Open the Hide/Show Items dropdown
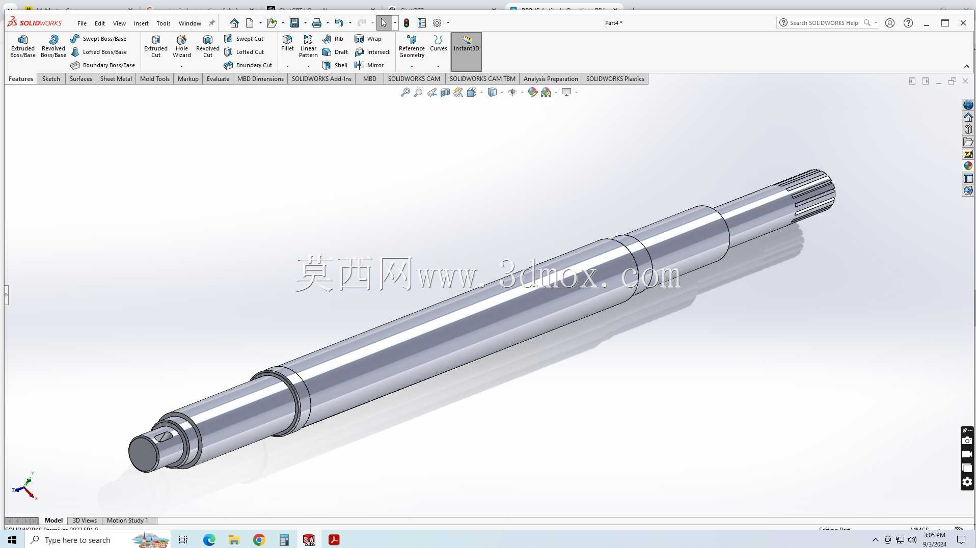Viewport: 976px width, 548px height. click(x=522, y=92)
